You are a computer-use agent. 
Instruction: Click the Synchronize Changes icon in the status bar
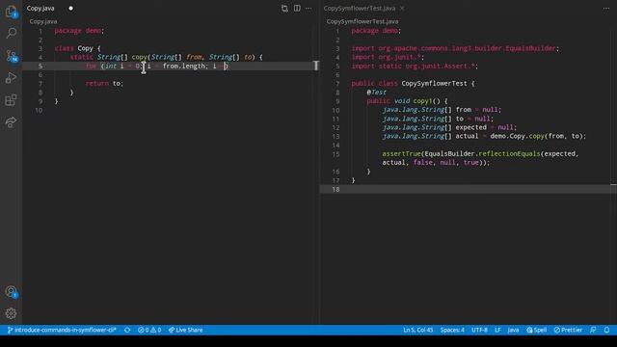coord(127,330)
